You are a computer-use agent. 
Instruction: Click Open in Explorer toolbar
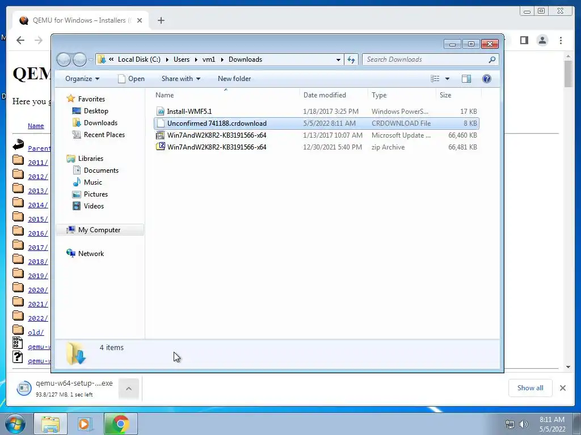(x=131, y=78)
